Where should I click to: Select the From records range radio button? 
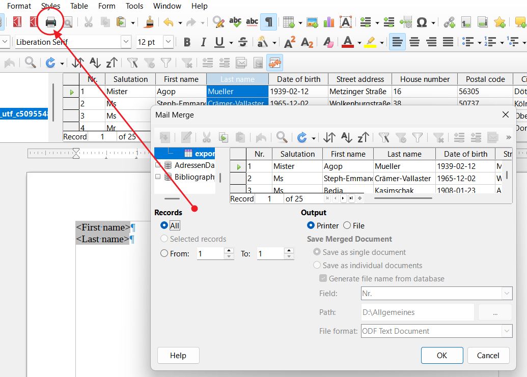(x=164, y=253)
